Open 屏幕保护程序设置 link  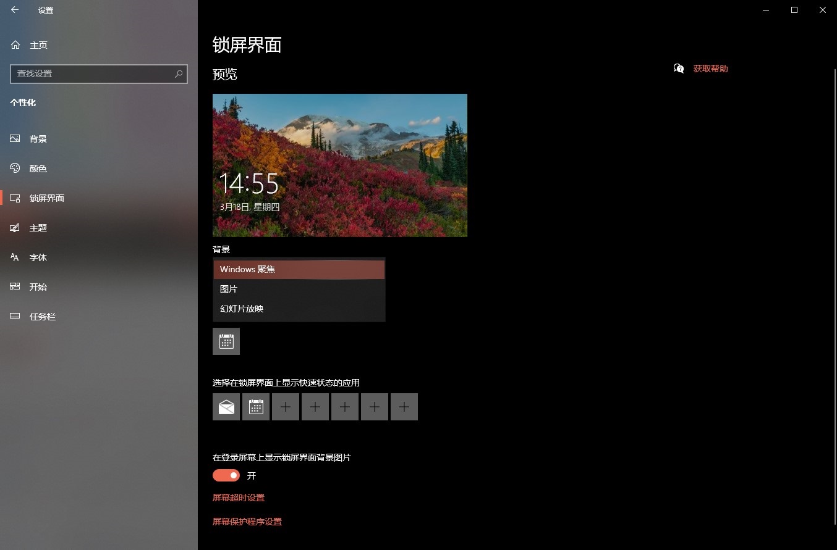[x=247, y=522]
